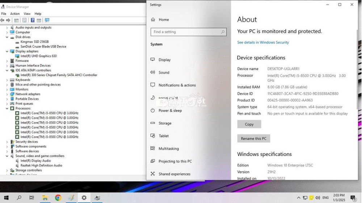Open the File menu in Device Manager

click(4, 14)
